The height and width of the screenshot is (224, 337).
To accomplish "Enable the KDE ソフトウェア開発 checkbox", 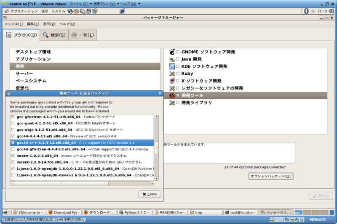I will [x=178, y=66].
